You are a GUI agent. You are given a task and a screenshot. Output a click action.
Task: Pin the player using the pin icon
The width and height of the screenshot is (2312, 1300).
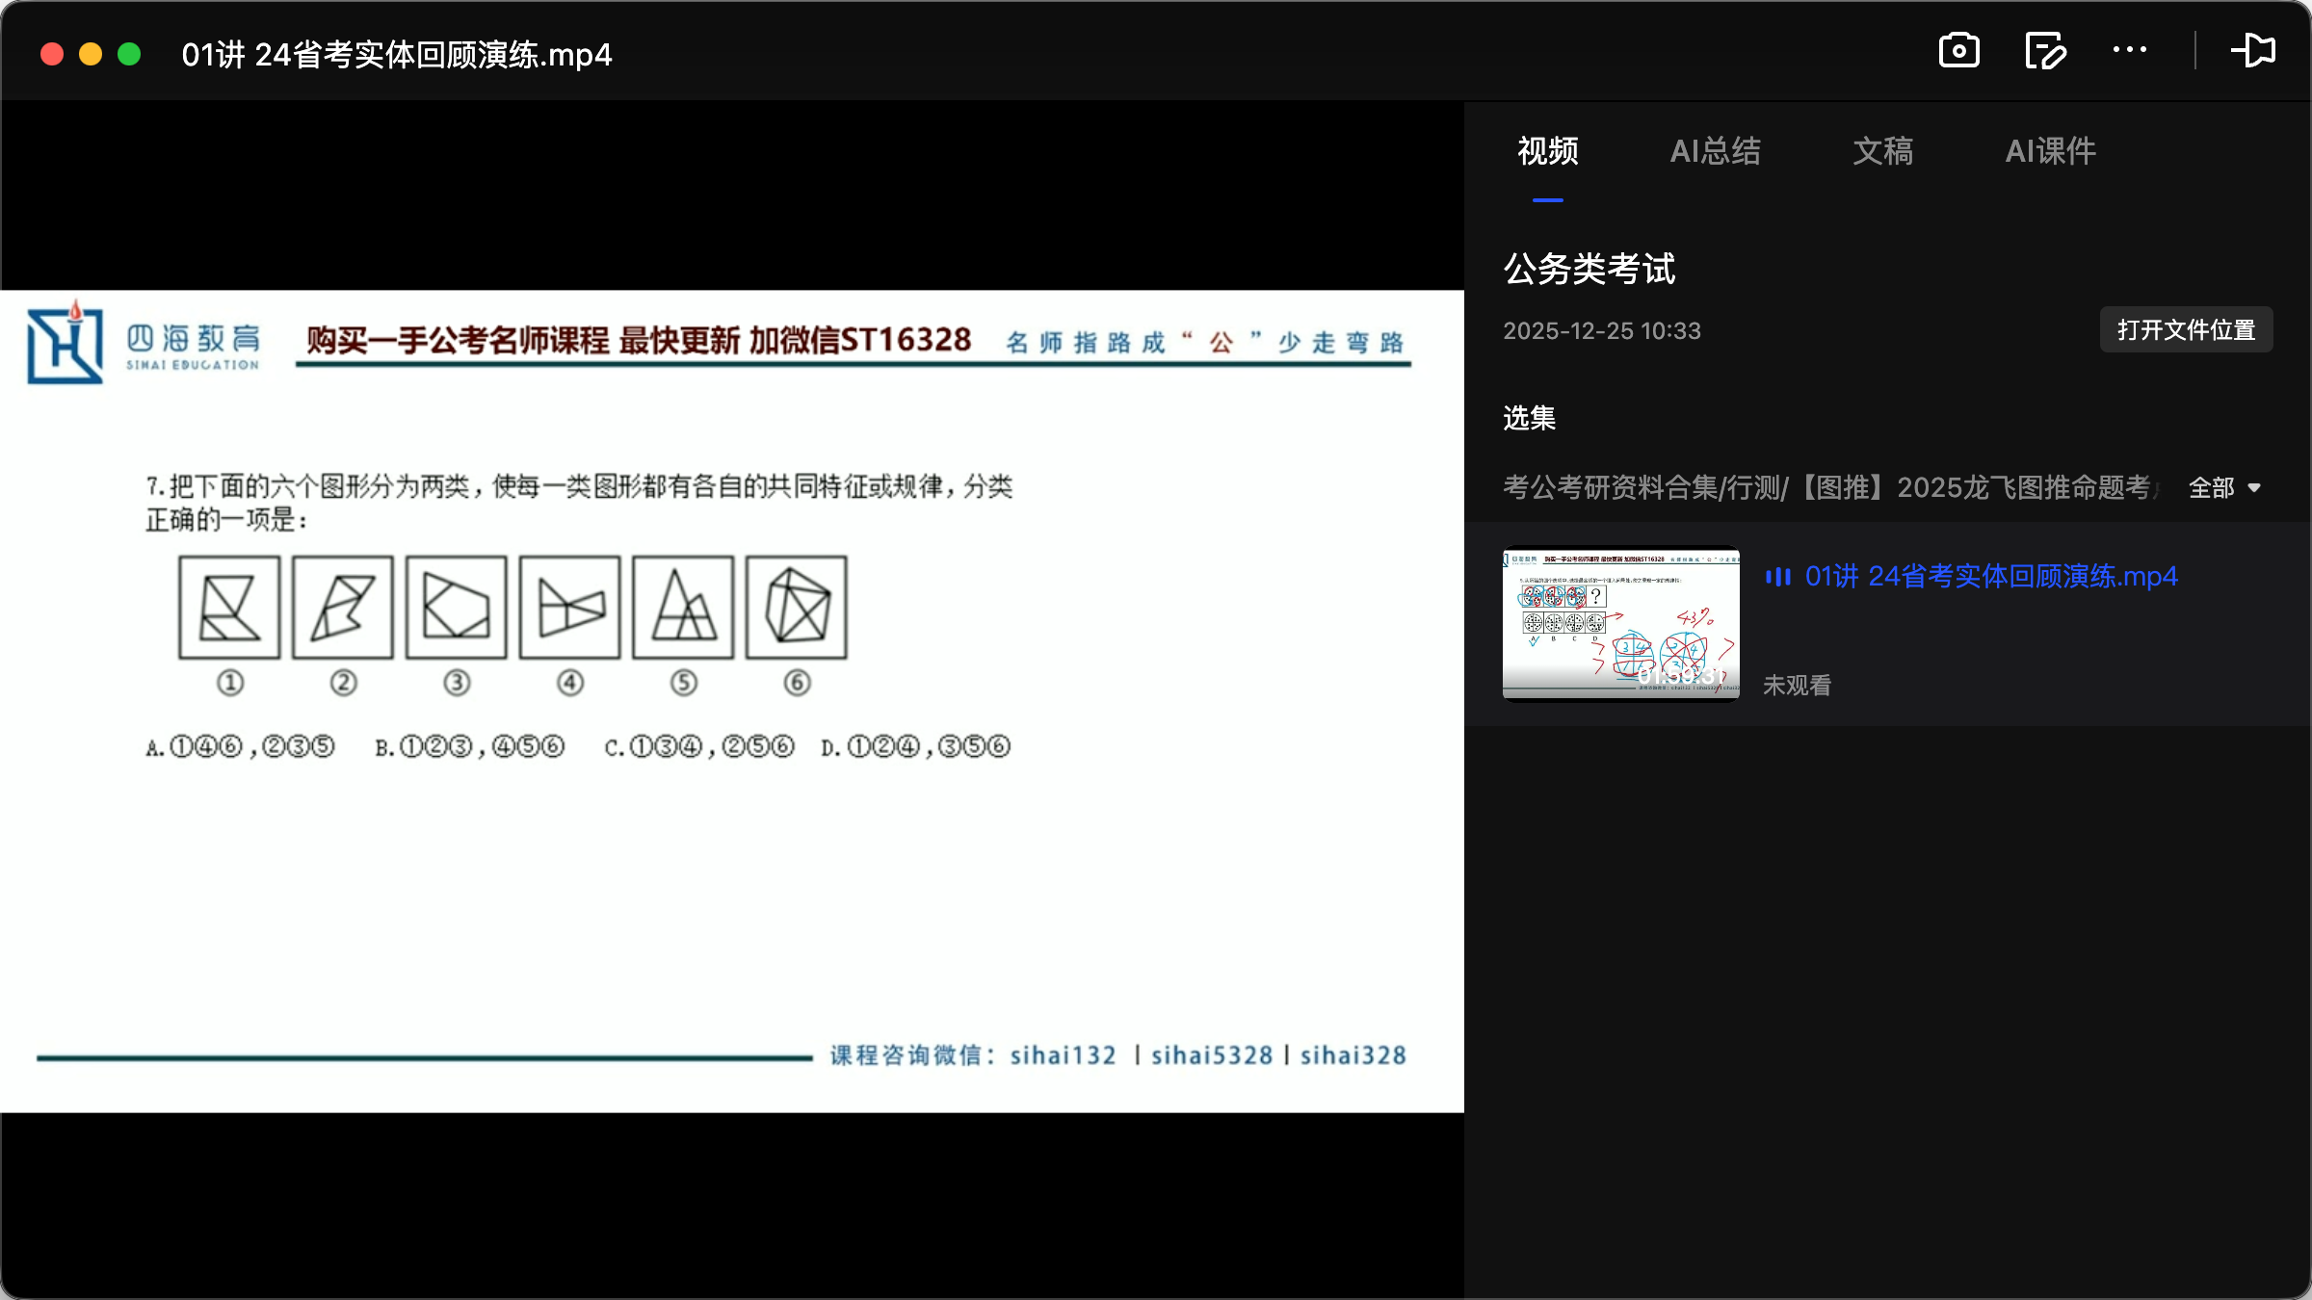2254,51
